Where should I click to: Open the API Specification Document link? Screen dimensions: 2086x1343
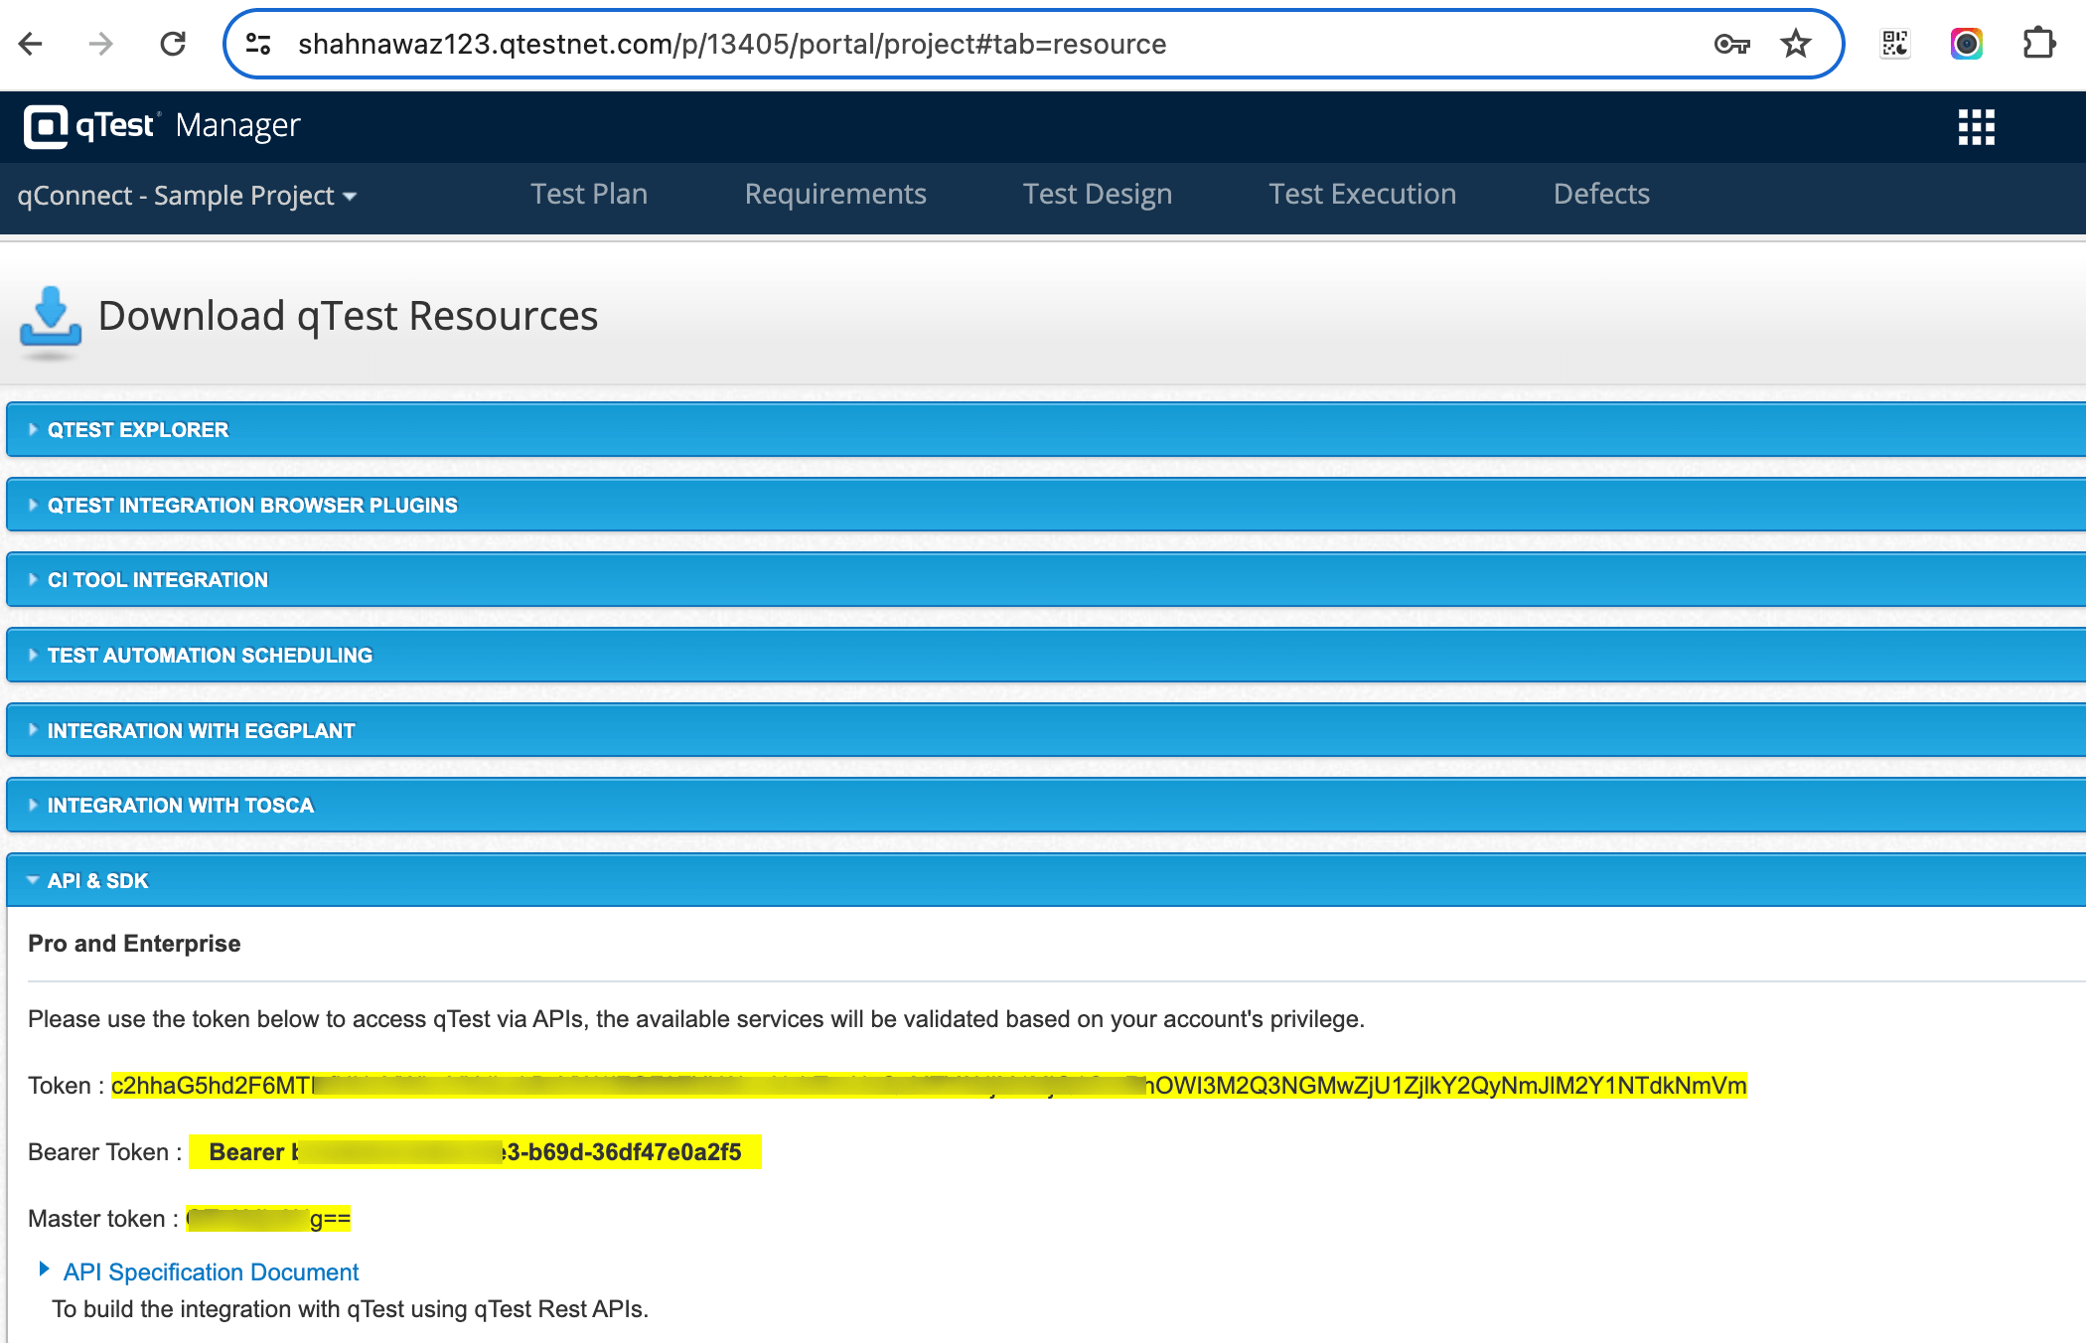pos(211,1272)
